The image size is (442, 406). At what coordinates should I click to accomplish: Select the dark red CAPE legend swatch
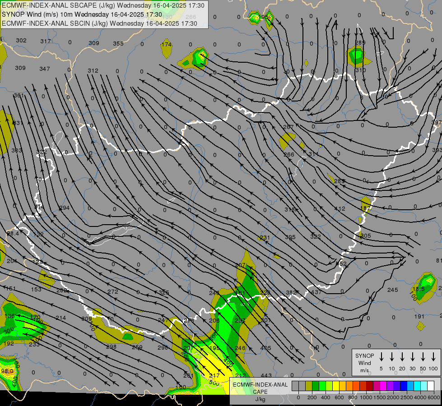pyautogui.click(x=370, y=386)
